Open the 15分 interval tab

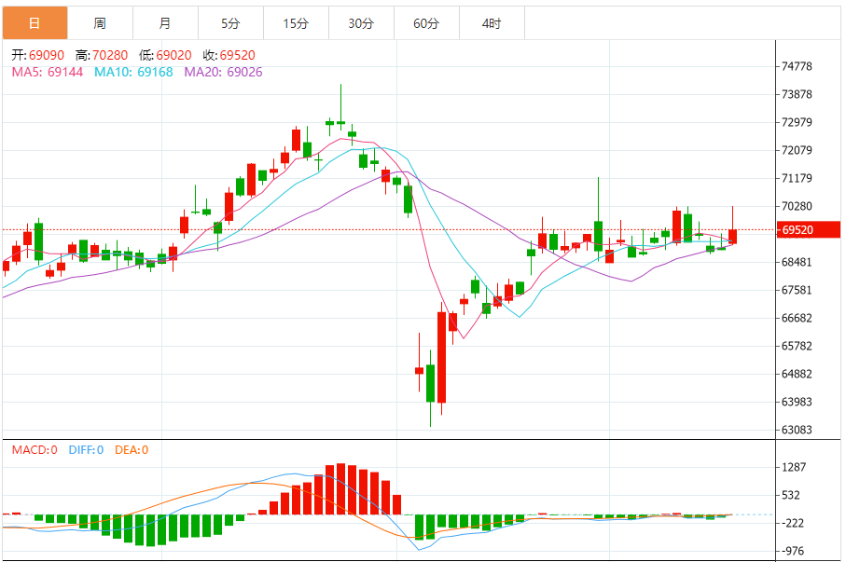296,23
